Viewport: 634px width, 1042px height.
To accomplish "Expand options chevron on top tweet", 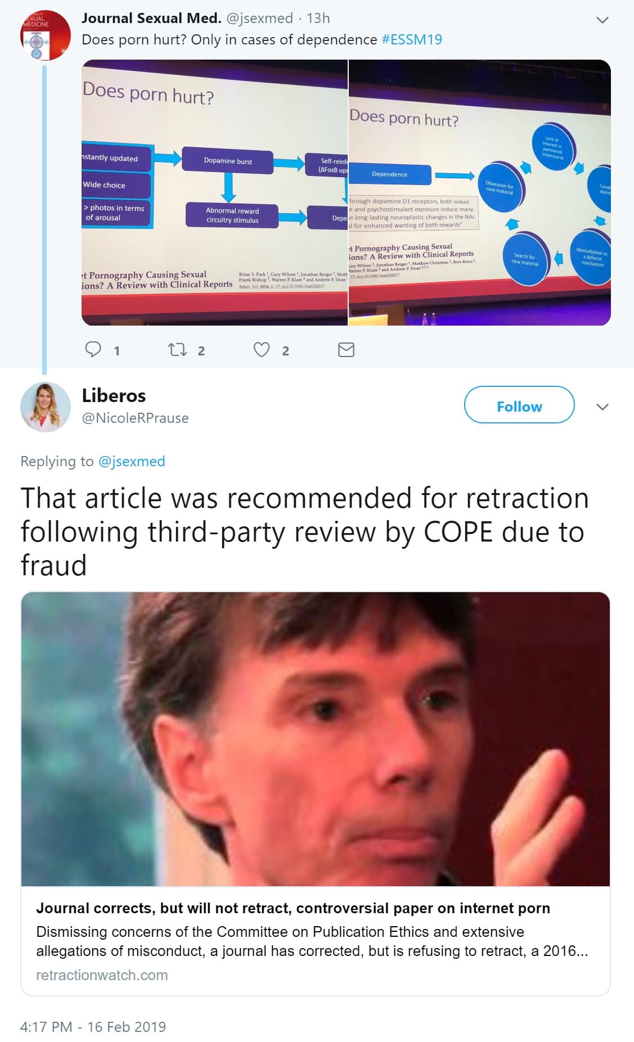I will [602, 20].
